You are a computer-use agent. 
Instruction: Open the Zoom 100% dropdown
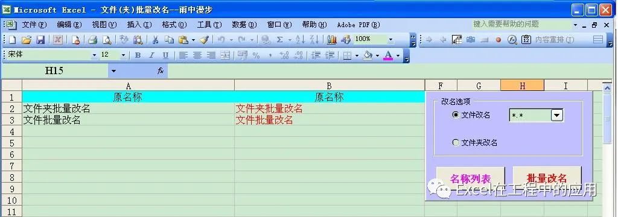[391, 40]
